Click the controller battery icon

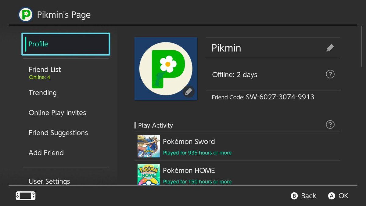25,196
